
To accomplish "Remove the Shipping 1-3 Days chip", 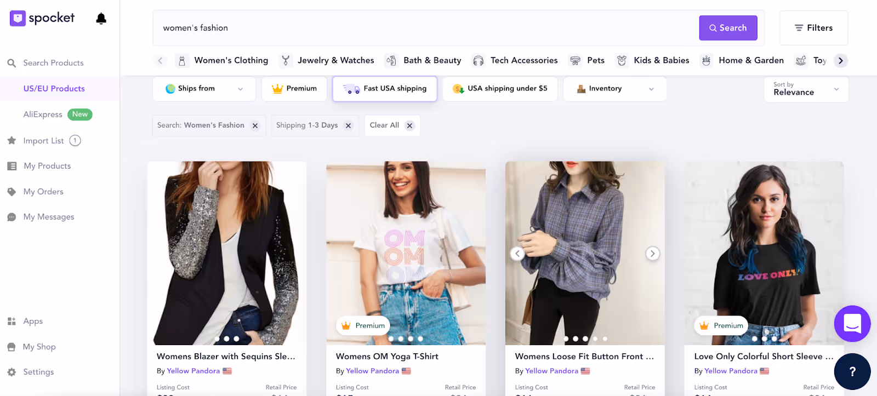I will tap(348, 125).
